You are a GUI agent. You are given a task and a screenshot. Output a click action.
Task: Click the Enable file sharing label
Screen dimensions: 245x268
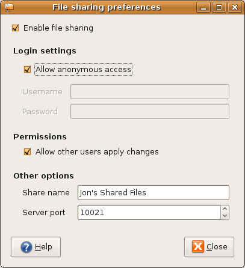click(x=58, y=28)
